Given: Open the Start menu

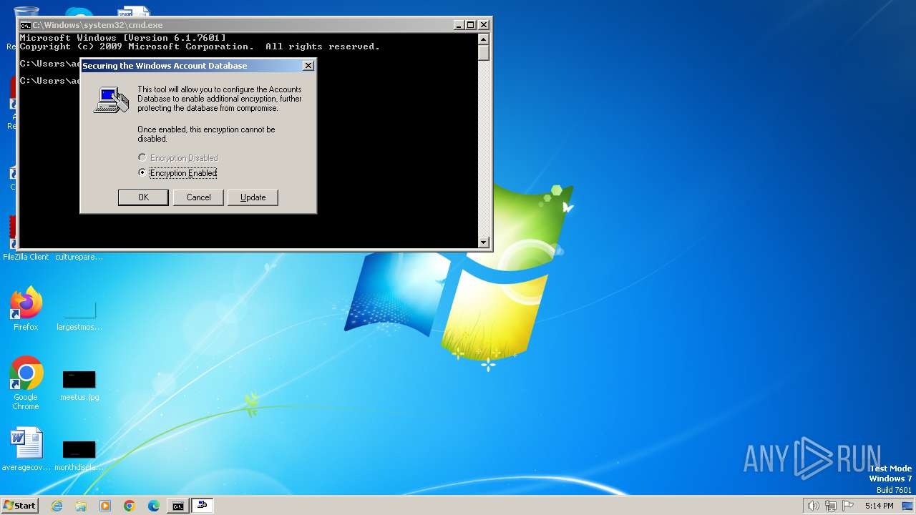Looking at the screenshot, I should pyautogui.click(x=20, y=506).
